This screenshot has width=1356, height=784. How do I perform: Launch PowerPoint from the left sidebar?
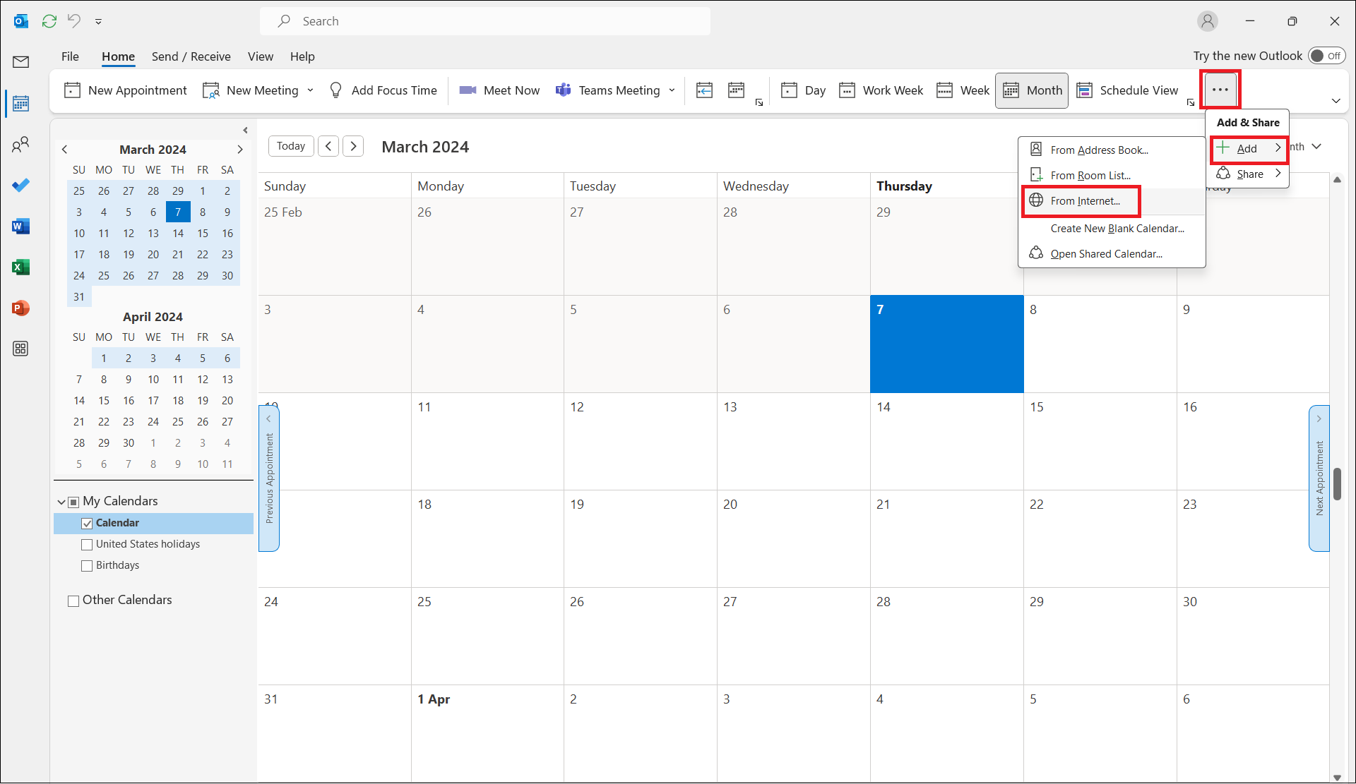point(21,308)
